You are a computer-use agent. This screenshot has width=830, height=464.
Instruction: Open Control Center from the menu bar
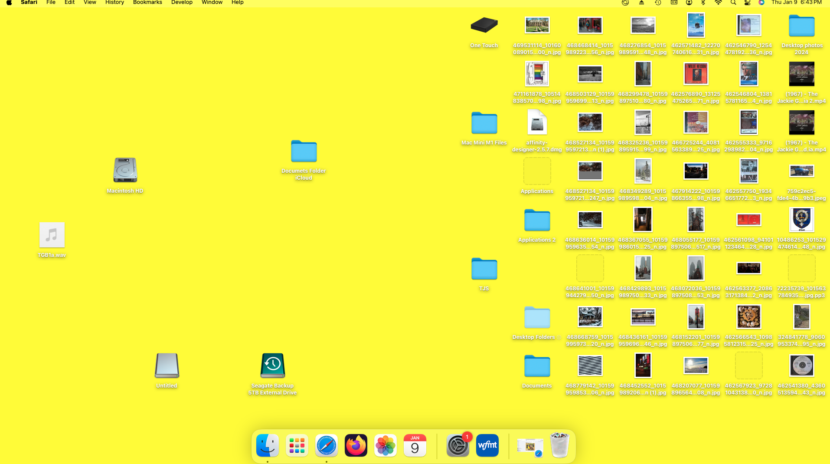747,3
